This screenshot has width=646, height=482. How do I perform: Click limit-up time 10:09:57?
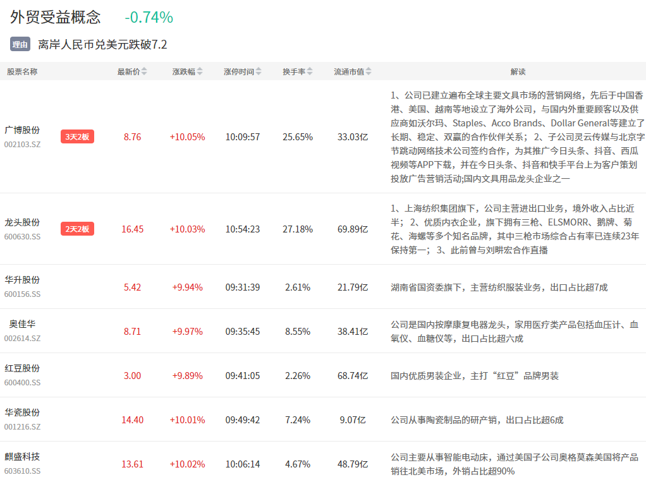(243, 137)
